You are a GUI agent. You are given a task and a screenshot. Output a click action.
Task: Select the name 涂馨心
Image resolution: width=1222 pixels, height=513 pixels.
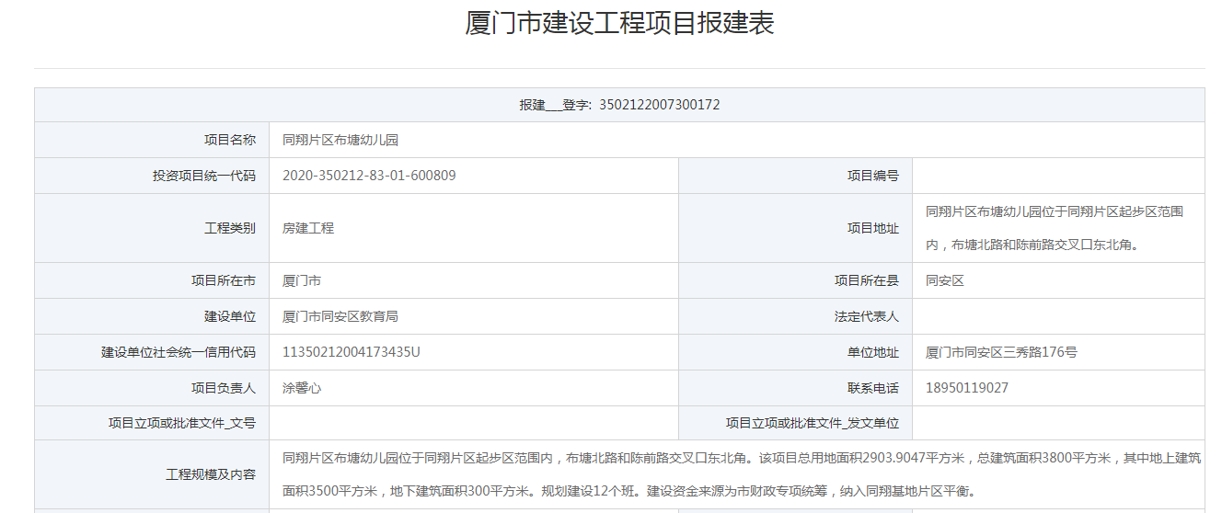point(302,388)
